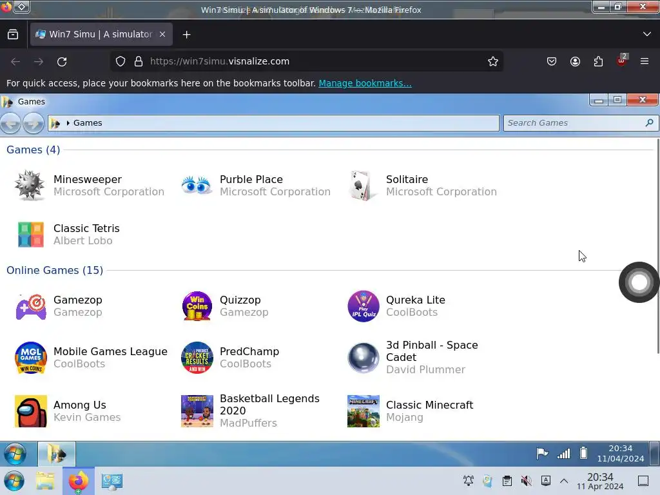The image size is (660, 495).
Task: Click the Games window forward arrow
Action: click(34, 123)
